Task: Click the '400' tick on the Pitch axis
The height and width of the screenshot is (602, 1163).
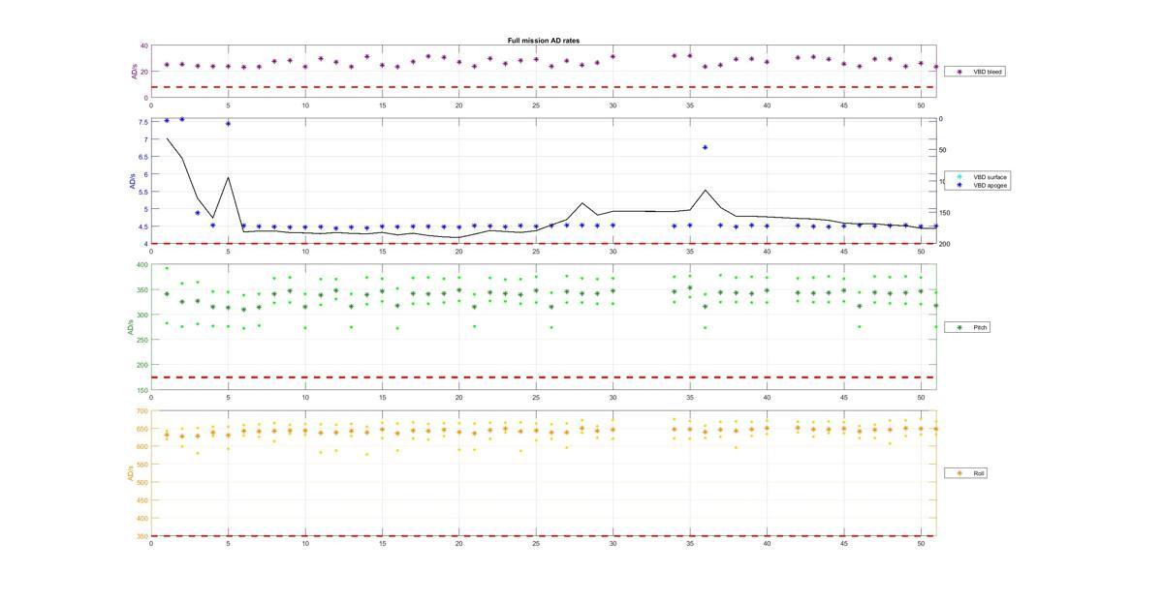Action: (142, 264)
